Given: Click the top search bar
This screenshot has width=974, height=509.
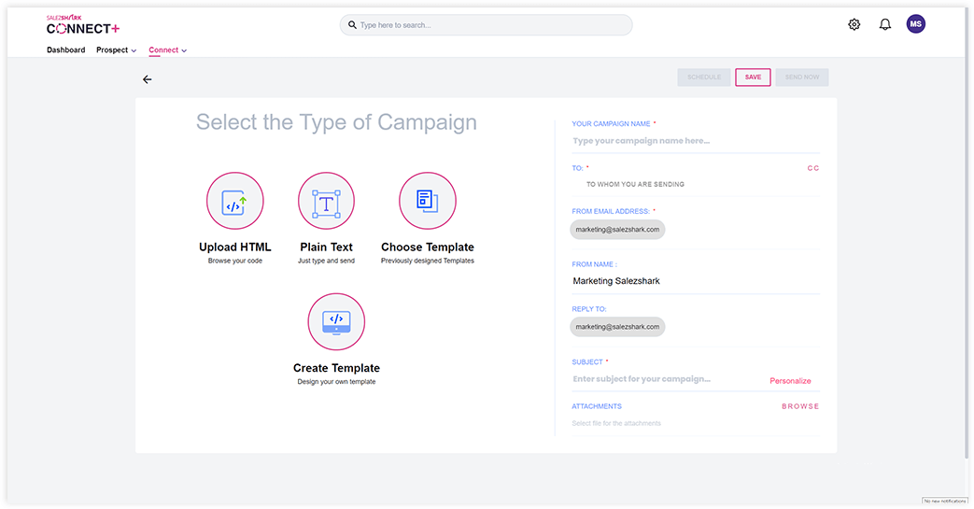Looking at the screenshot, I should click(486, 25).
